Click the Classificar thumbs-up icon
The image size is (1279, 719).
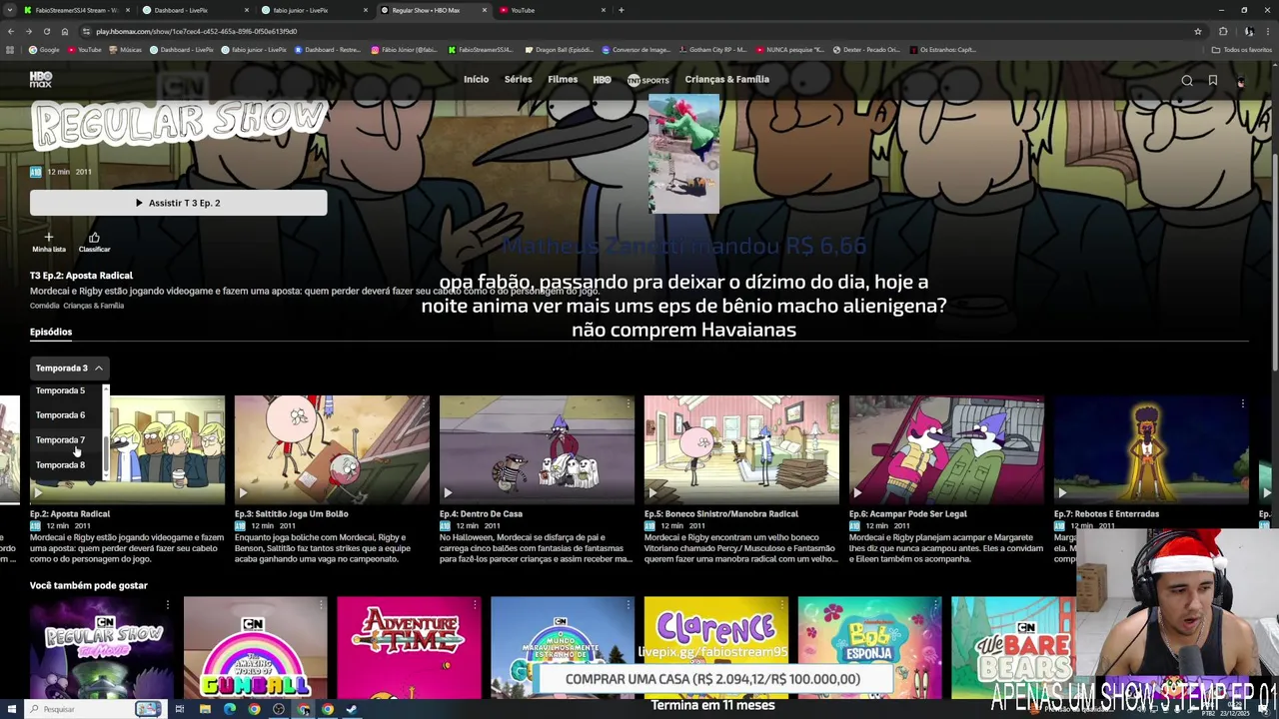tap(94, 237)
